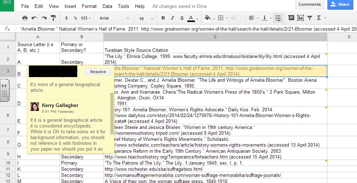Screen dimensions: 357x183
Task: Open the Insert menu
Action: click(x=70, y=6)
